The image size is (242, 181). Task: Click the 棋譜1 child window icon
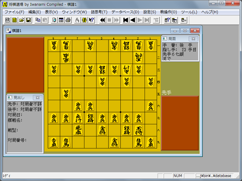pyautogui.click(x=8, y=30)
